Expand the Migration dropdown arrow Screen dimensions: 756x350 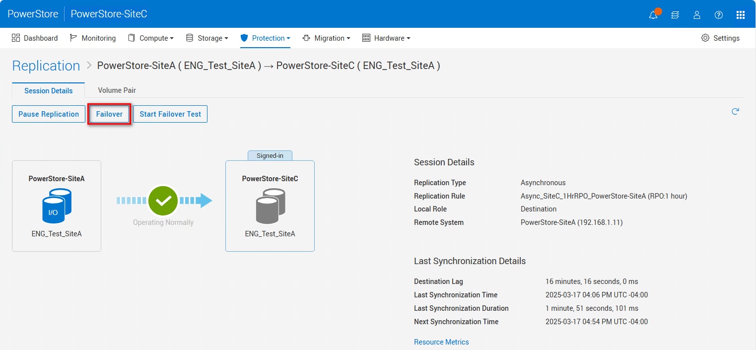point(348,38)
